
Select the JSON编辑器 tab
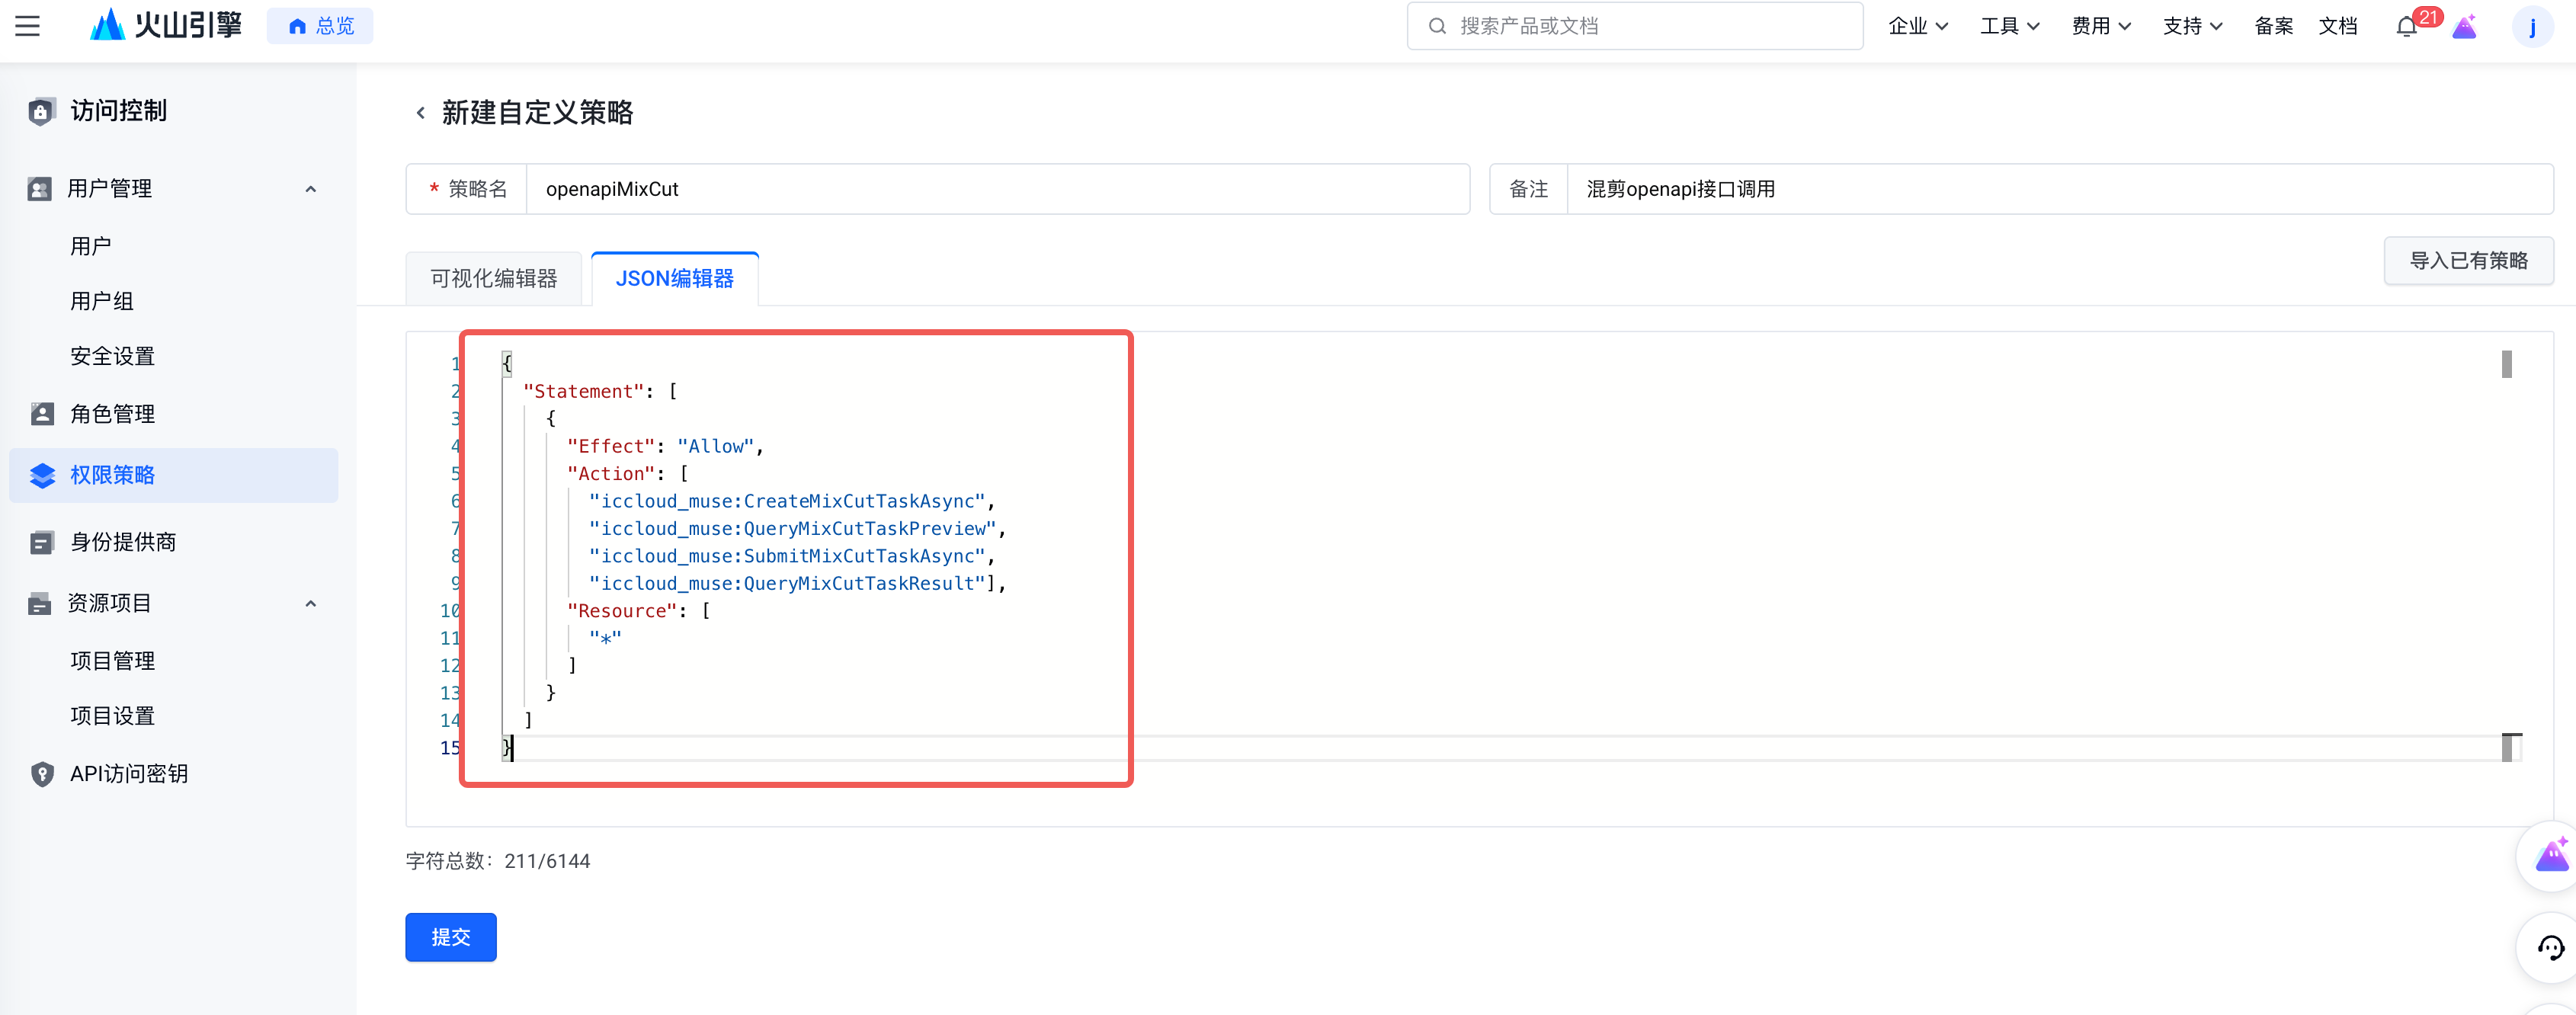[x=675, y=278]
